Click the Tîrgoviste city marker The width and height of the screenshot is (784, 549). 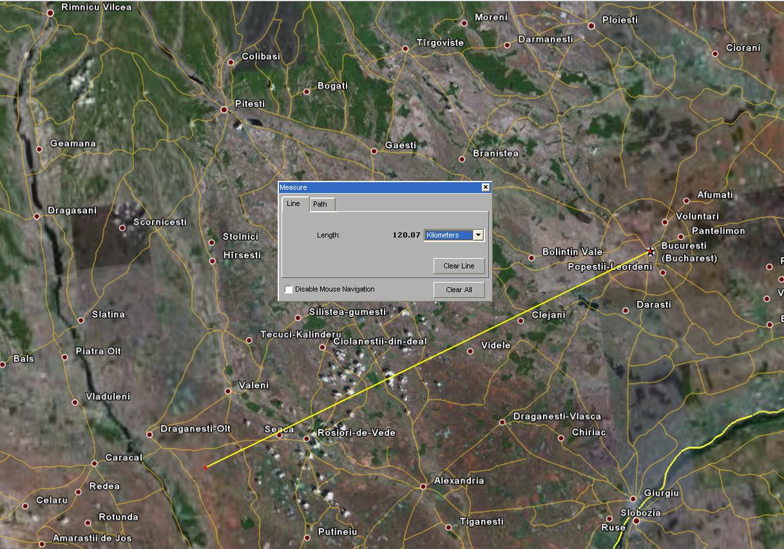405,48
